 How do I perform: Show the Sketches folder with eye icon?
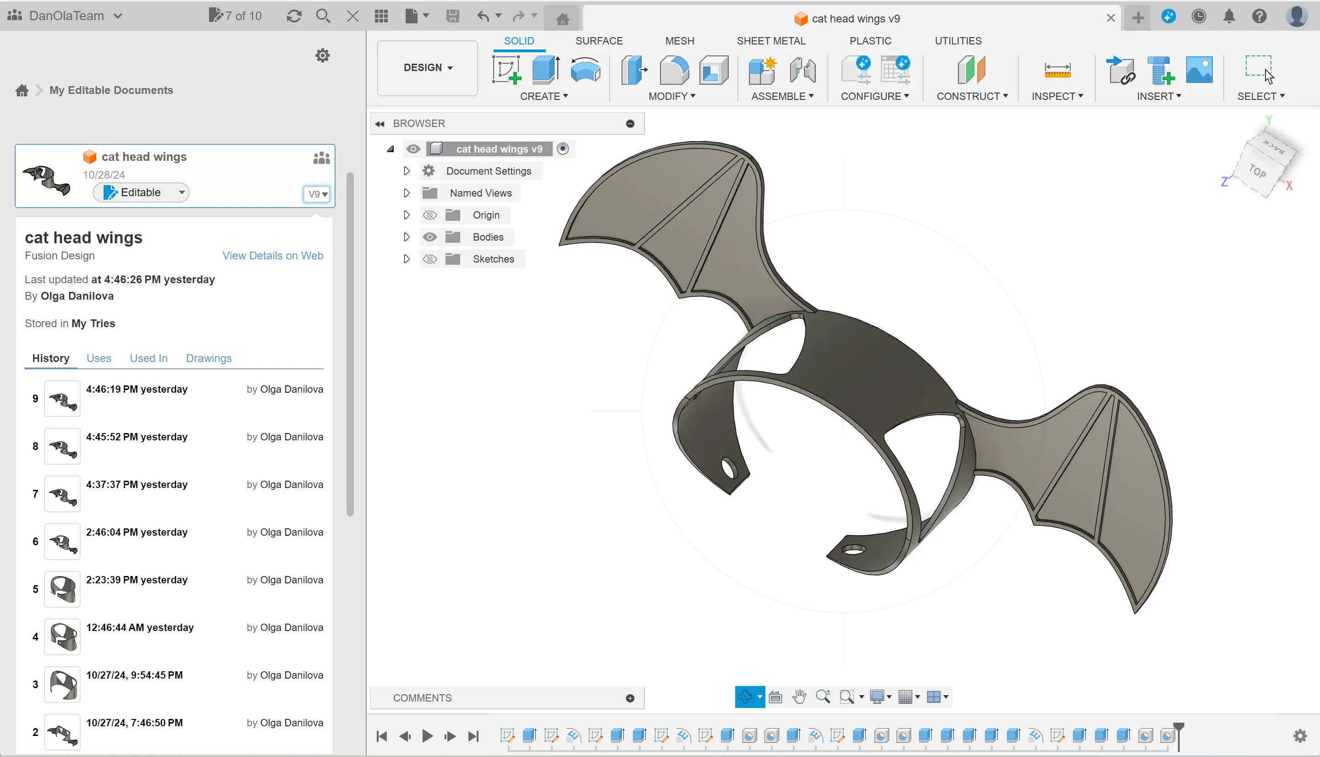coord(429,259)
